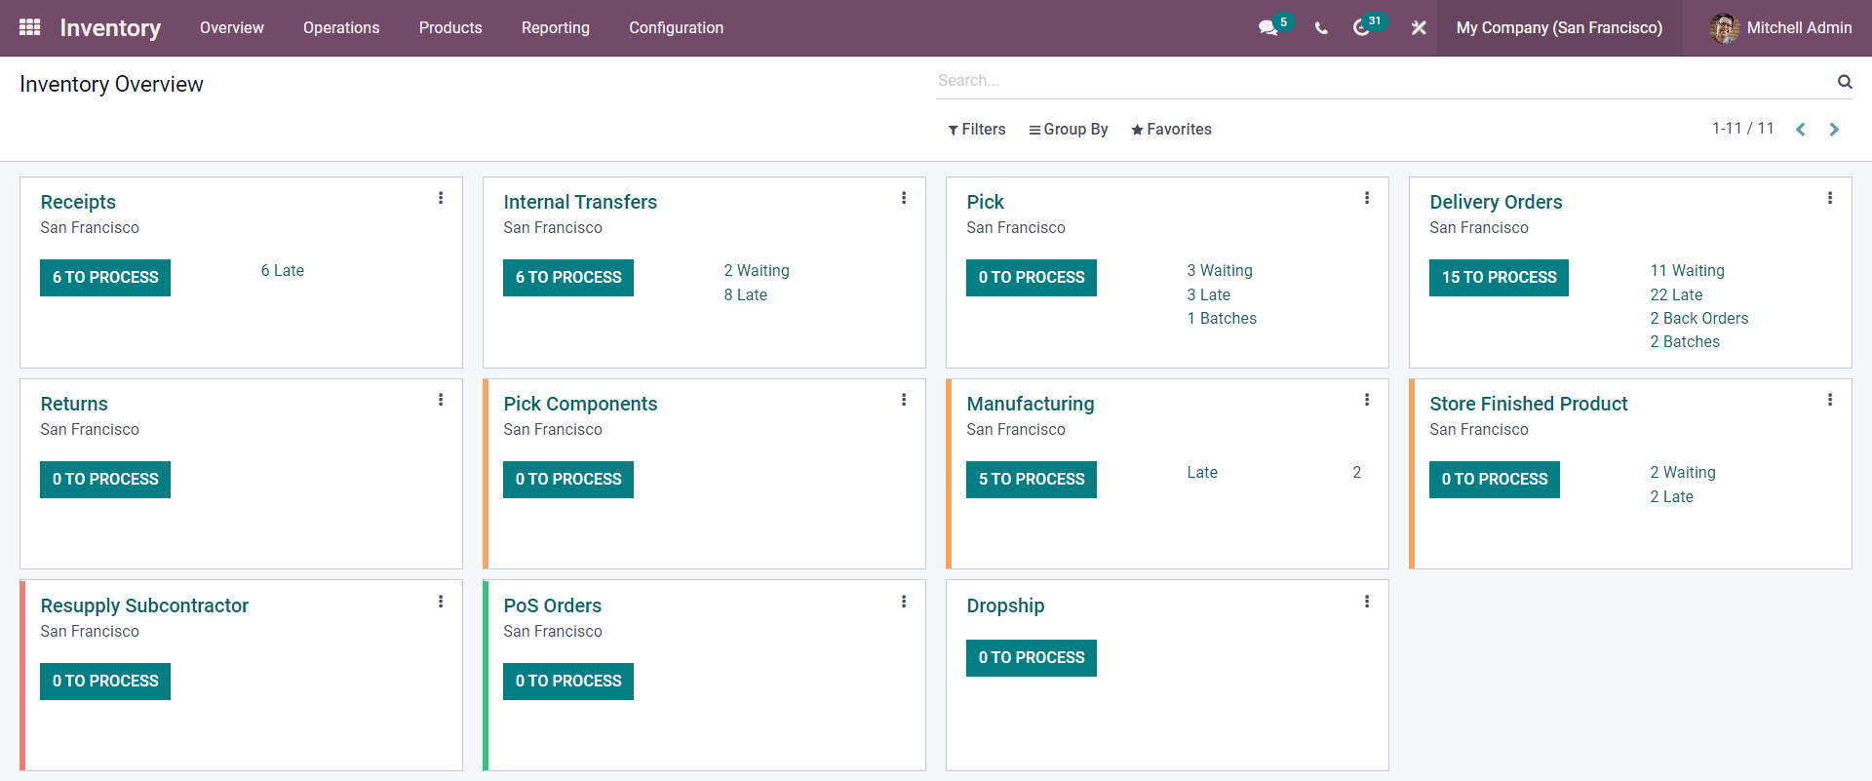Viewport: 1872px width, 781px height.
Task: Click the Inventory app title
Action: 110,28
